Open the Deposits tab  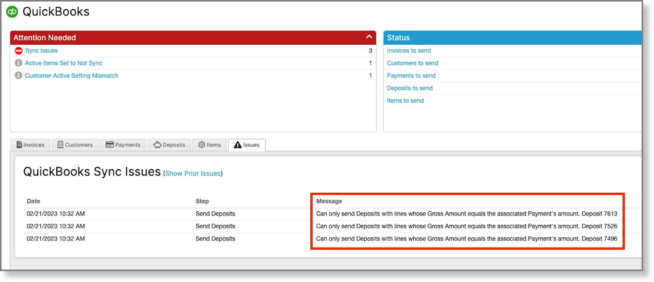(x=169, y=145)
